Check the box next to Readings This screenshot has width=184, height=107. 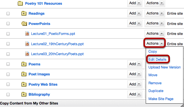pyautogui.click(x=8, y=14)
